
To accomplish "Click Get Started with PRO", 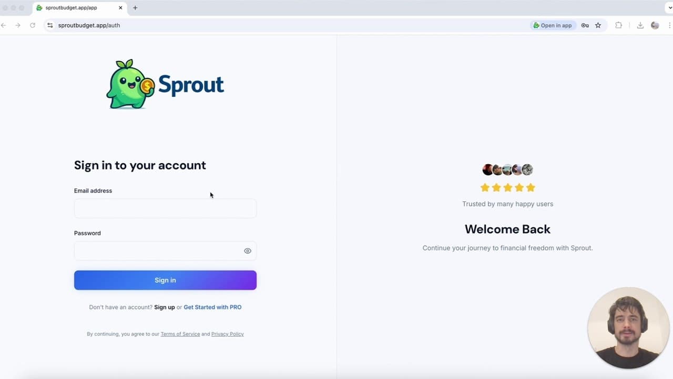I will [212, 307].
